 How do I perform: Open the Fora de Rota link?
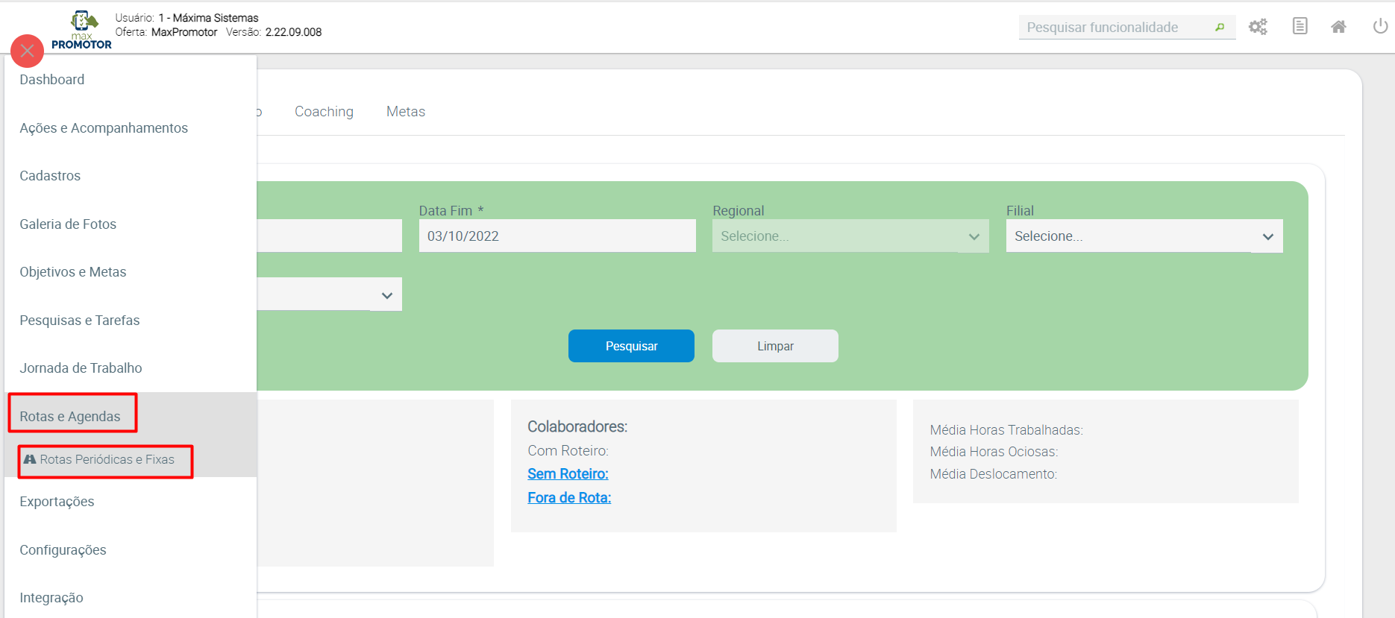[569, 498]
